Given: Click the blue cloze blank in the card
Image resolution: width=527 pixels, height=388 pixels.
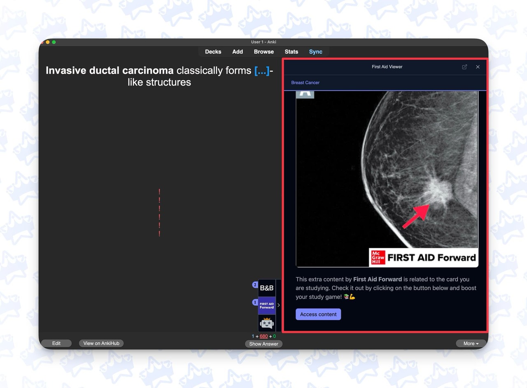Looking at the screenshot, I should coord(262,71).
